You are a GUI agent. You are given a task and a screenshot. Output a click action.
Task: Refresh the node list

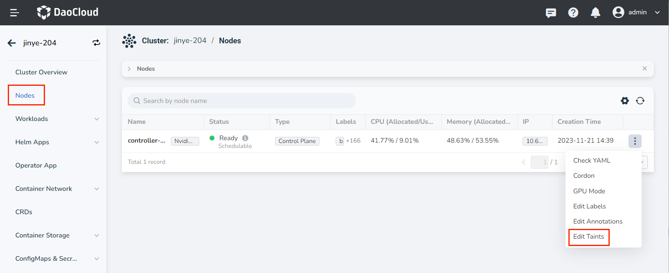(640, 101)
